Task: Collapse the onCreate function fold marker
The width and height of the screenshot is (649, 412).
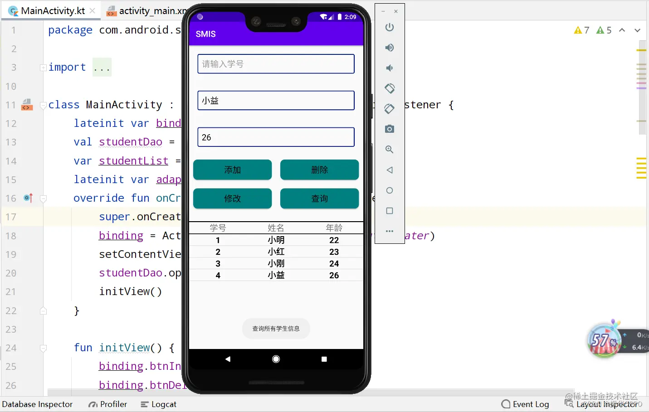Action: point(43,199)
